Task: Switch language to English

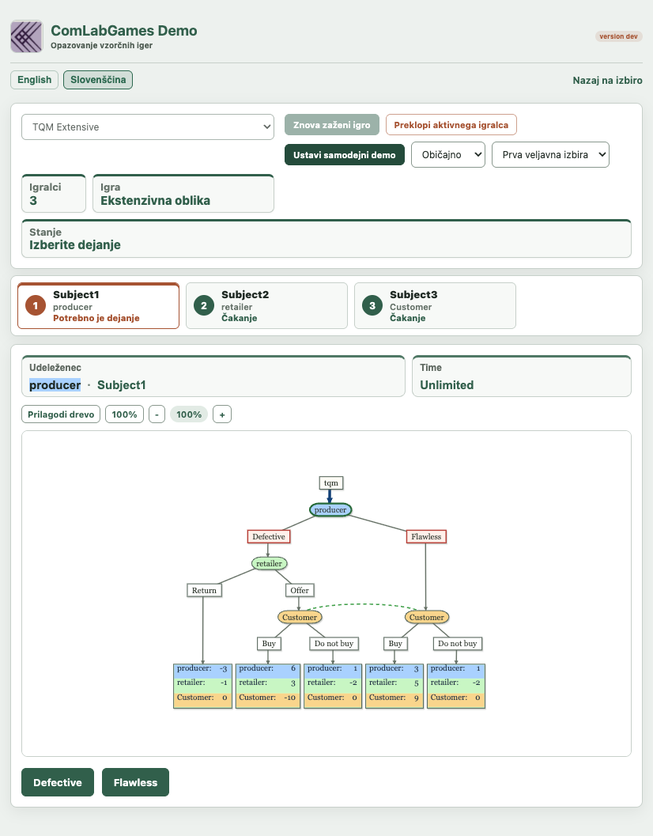Action: [35, 80]
